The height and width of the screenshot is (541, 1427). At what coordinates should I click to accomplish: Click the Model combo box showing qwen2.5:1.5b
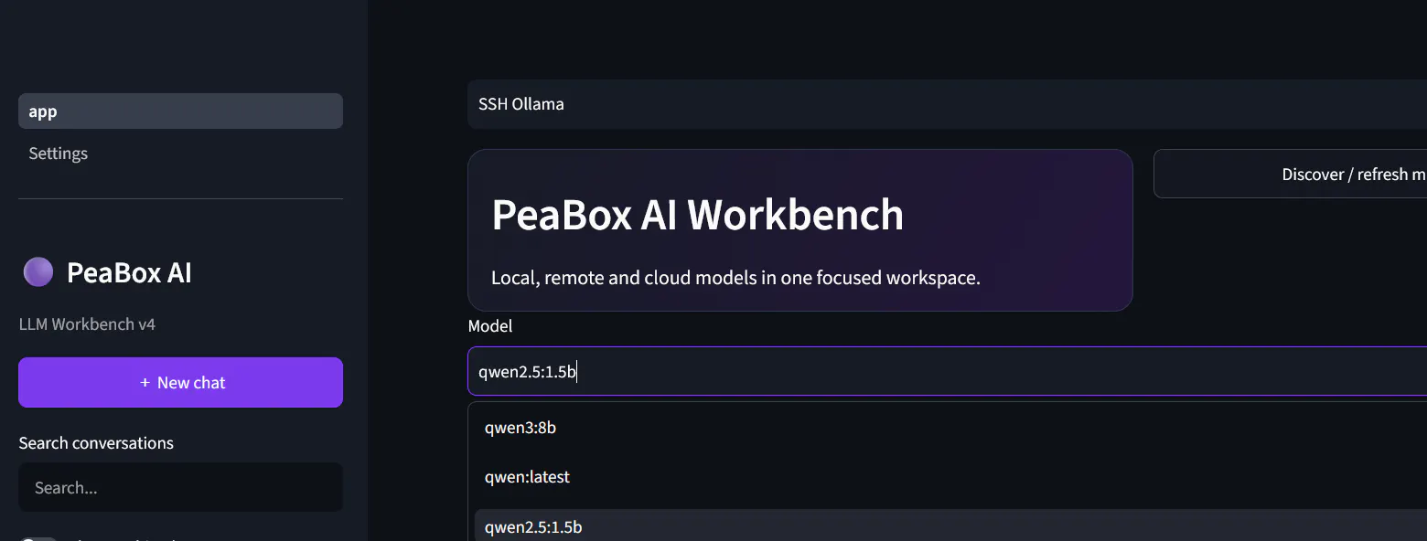pos(947,371)
